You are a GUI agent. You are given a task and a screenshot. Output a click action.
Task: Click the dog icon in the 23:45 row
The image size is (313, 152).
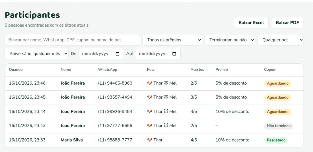click(x=150, y=97)
